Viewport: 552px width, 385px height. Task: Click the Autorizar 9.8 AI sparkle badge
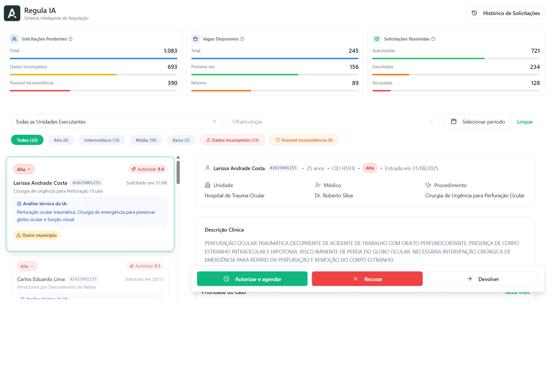(147, 169)
